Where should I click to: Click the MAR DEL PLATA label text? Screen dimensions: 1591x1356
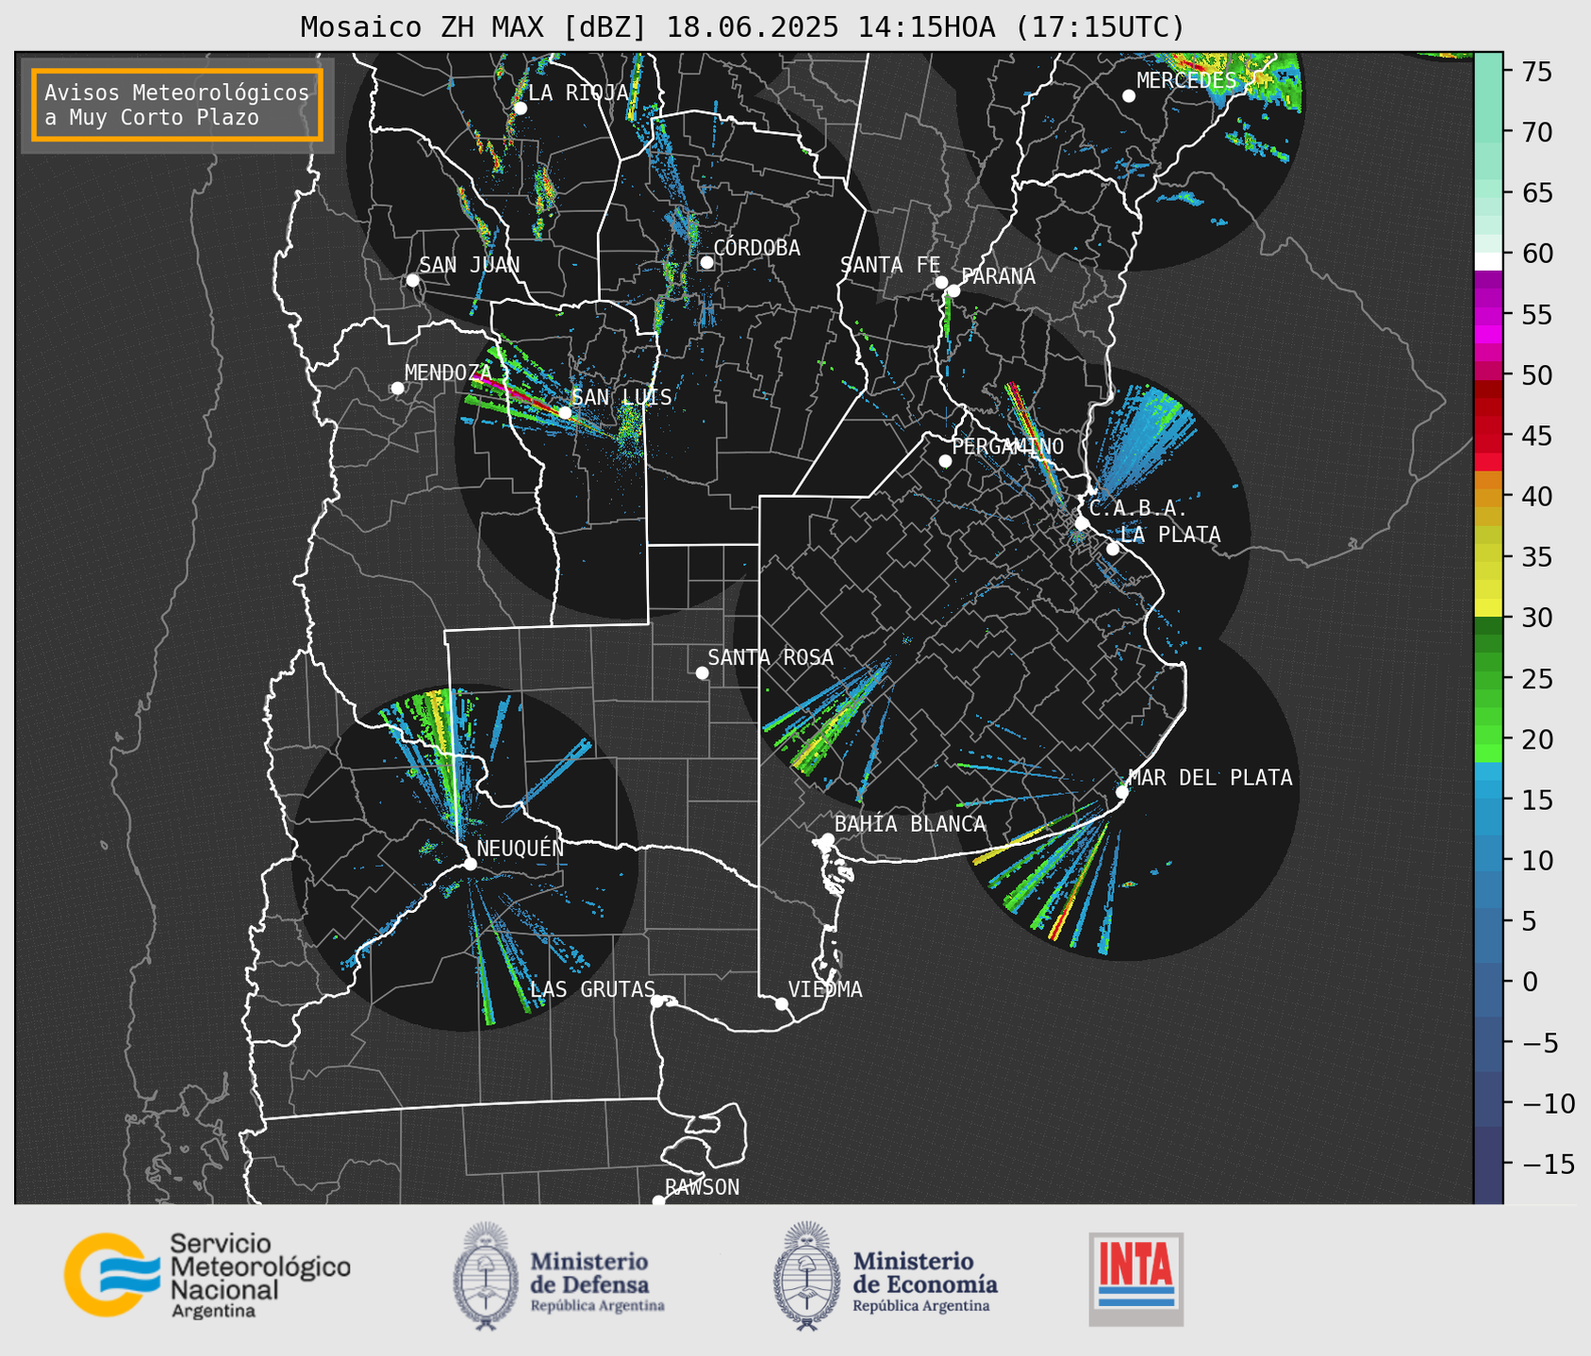click(1210, 778)
